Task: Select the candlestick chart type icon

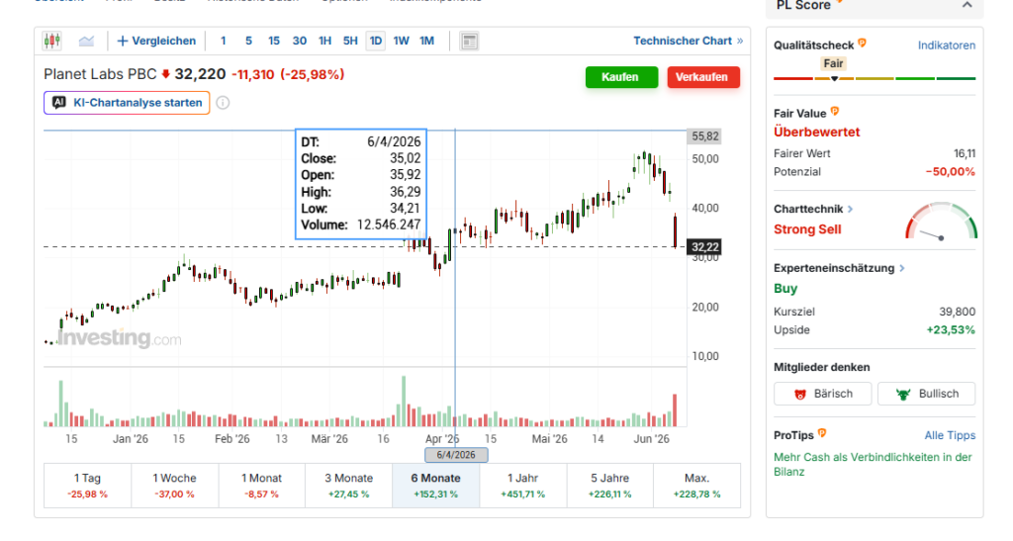Action: (52, 41)
